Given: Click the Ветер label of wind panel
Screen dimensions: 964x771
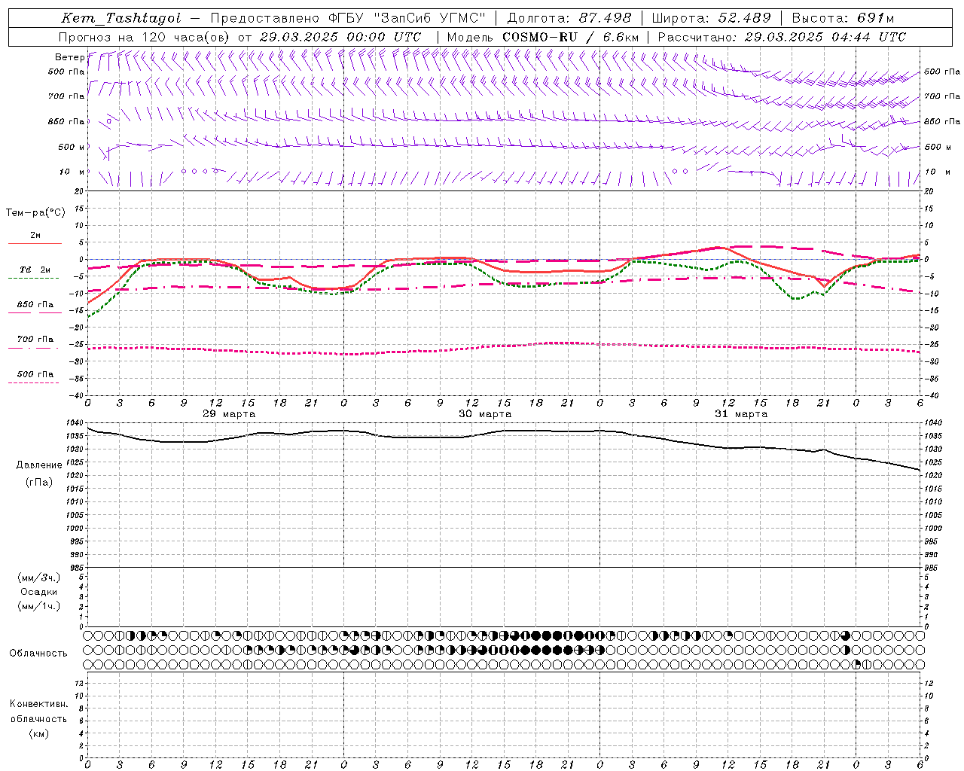Looking at the screenshot, I should pyautogui.click(x=69, y=57).
